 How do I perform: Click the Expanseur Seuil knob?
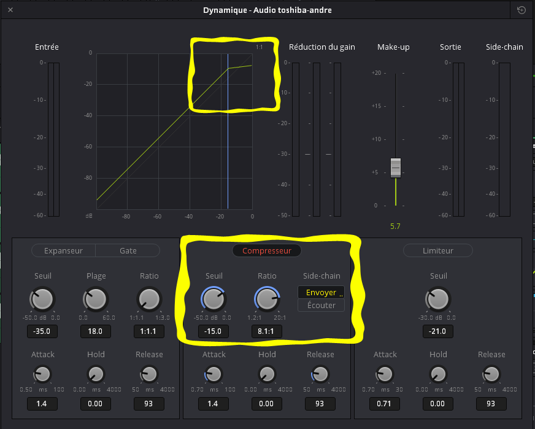(42, 299)
